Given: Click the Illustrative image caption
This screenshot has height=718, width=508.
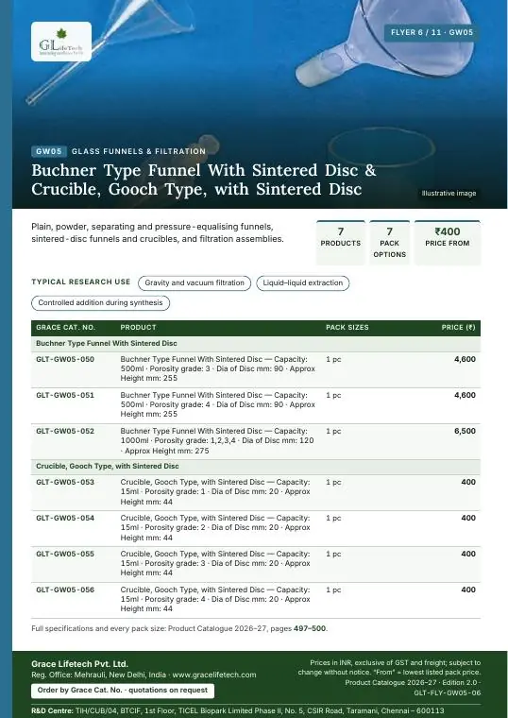Looking at the screenshot, I should click(x=449, y=194).
